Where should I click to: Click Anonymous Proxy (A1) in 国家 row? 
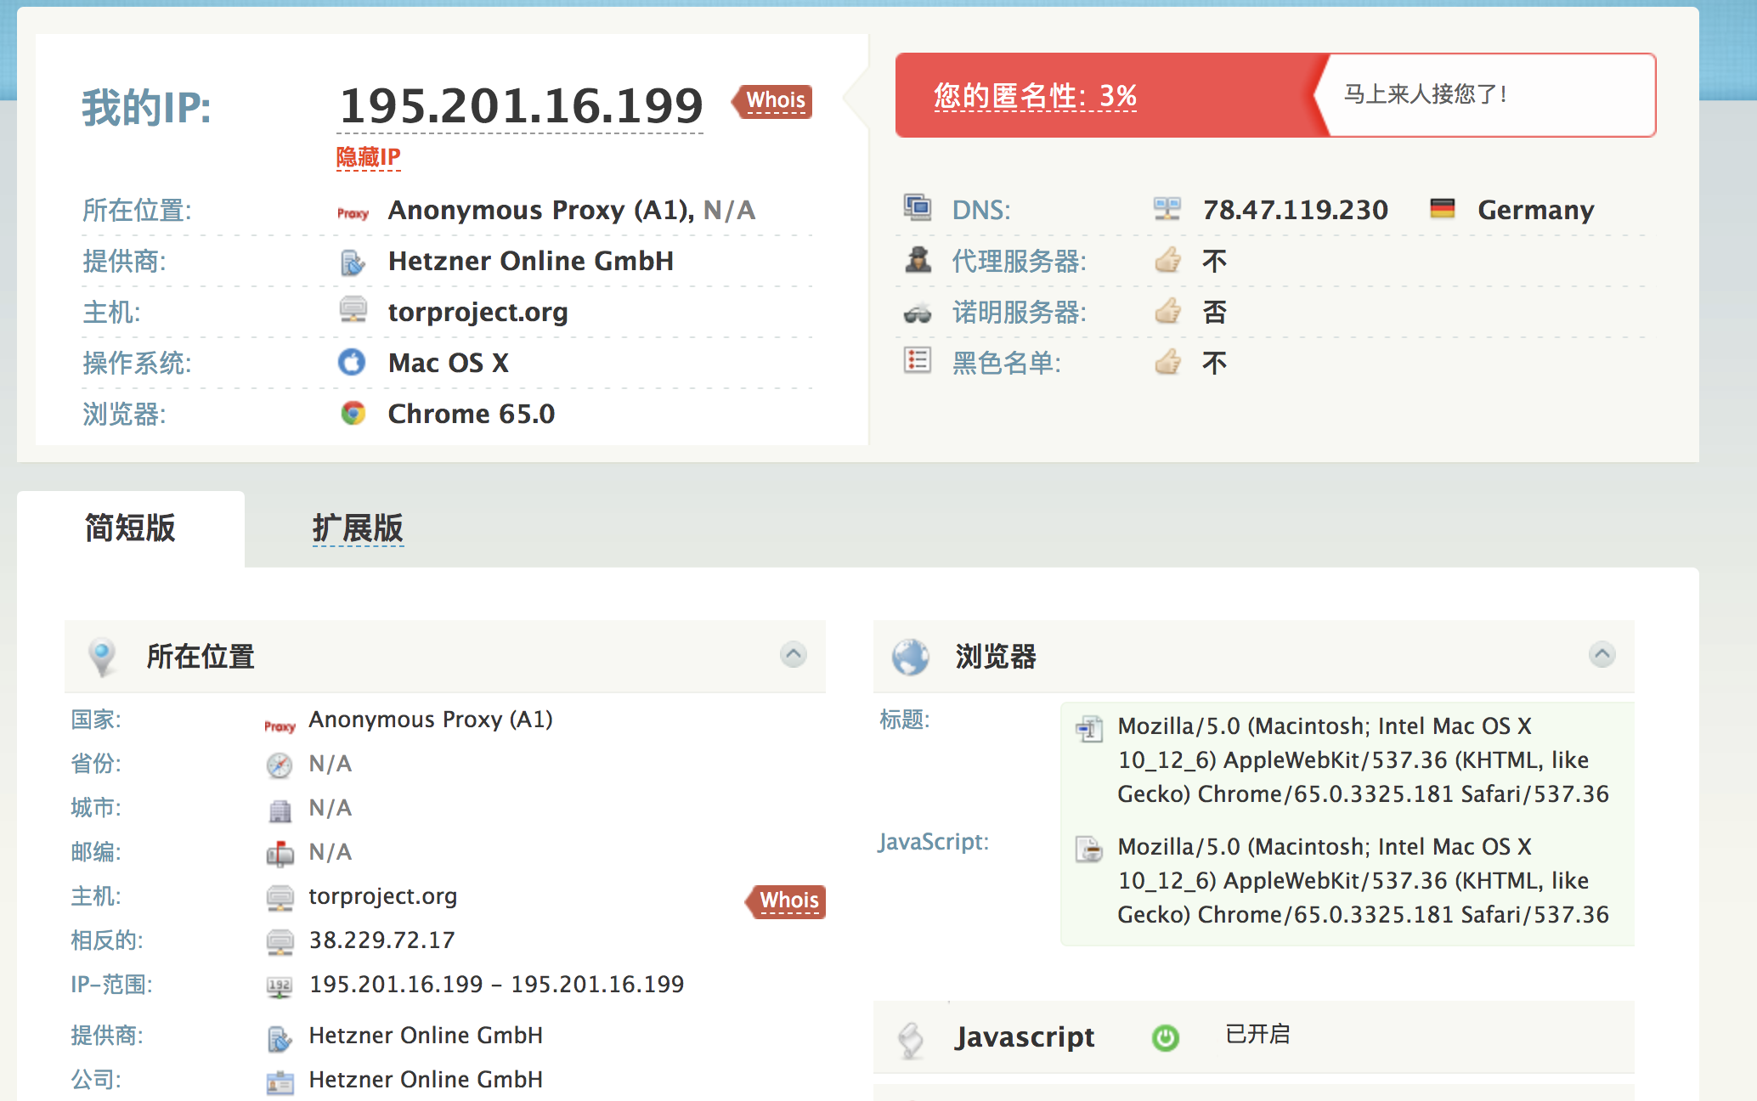coord(431,720)
